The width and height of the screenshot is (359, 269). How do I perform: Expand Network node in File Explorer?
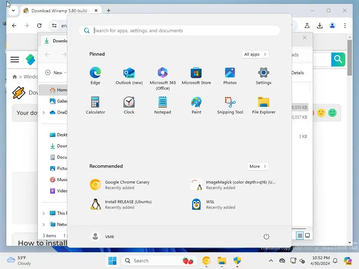pyautogui.click(x=43, y=225)
